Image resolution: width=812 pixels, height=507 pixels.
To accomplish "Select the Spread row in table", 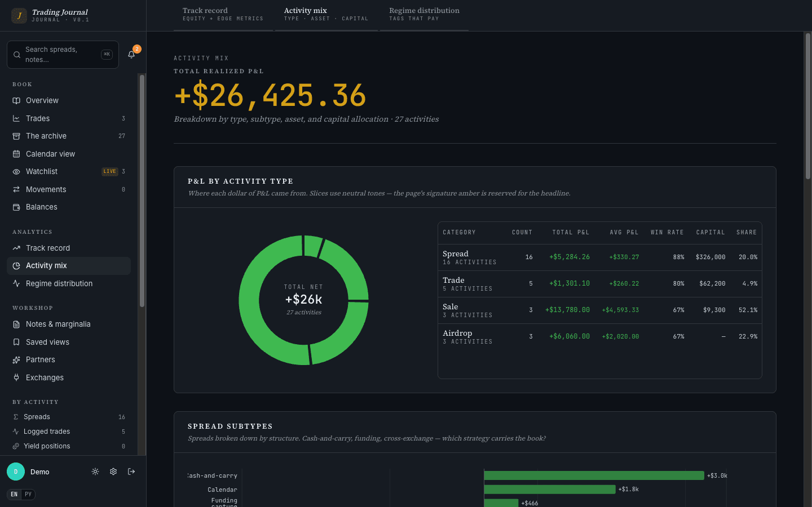I will pyautogui.click(x=600, y=257).
